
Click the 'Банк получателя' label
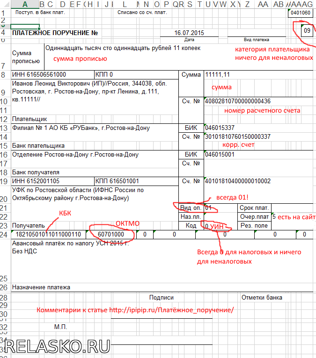(36, 172)
